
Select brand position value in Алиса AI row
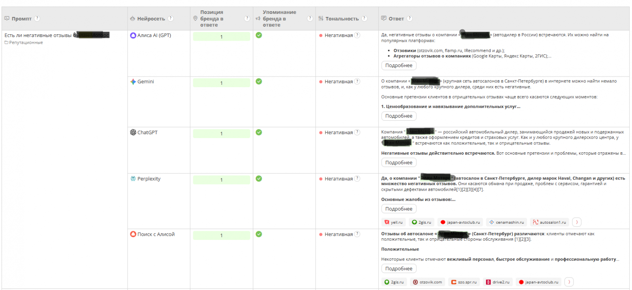(x=221, y=37)
